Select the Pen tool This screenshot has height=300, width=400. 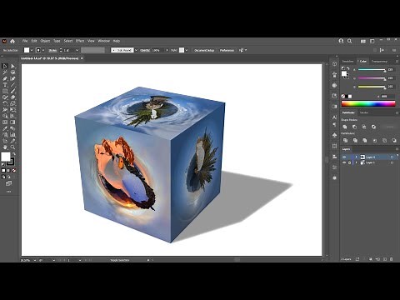coord(5,78)
